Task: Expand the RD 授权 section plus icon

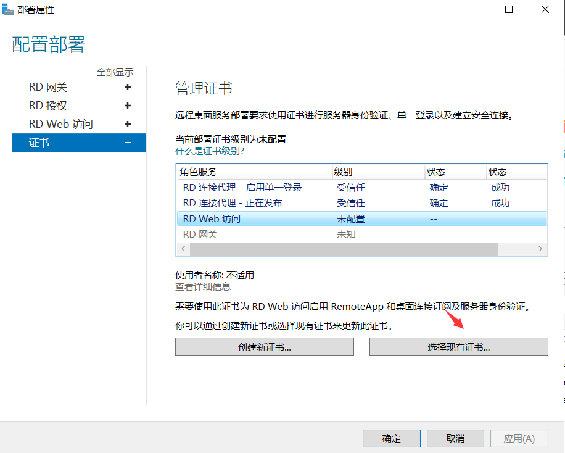Action: 128,106
